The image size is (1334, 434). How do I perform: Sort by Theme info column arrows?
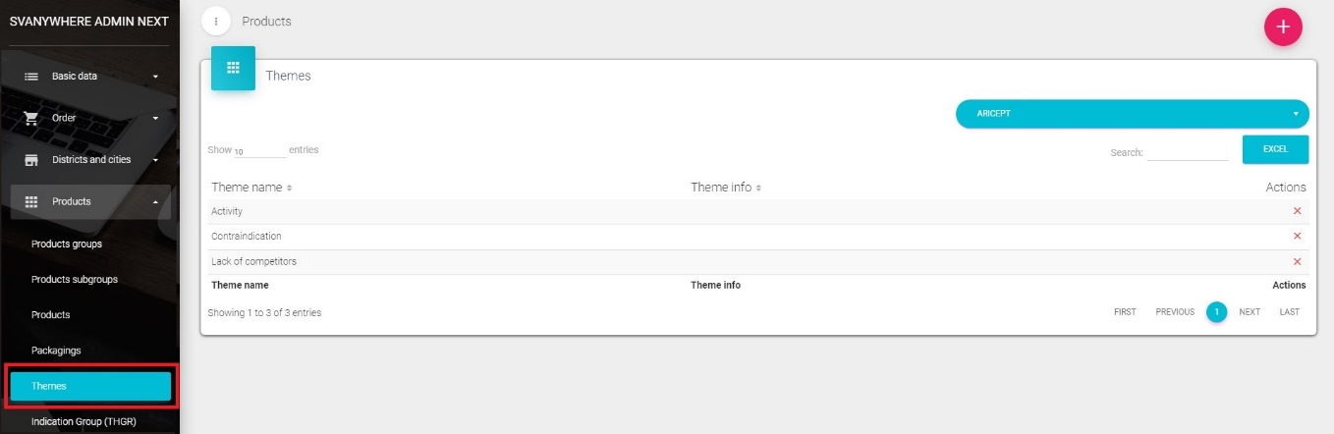[758, 188]
